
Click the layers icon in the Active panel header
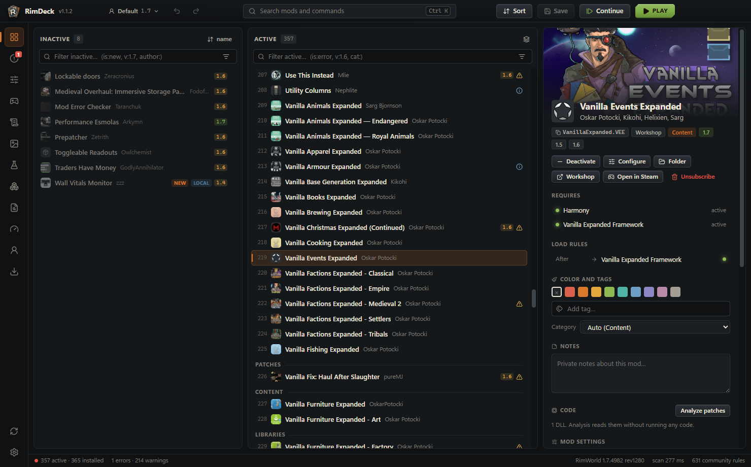[x=526, y=39]
